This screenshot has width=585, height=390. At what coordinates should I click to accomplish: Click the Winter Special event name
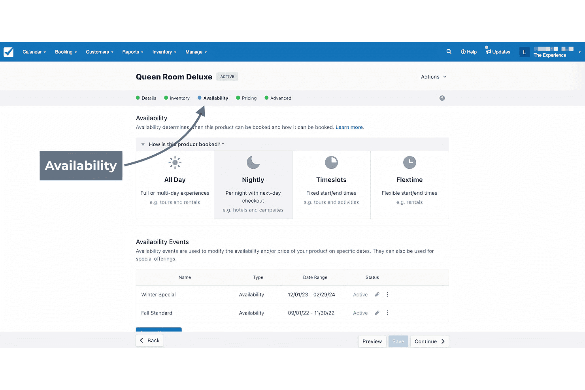[x=159, y=295]
